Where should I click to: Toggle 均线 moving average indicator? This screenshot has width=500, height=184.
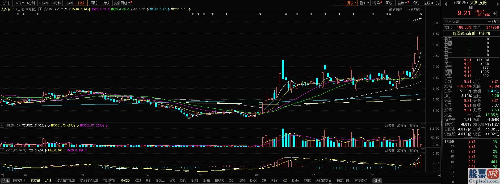coord(48,181)
